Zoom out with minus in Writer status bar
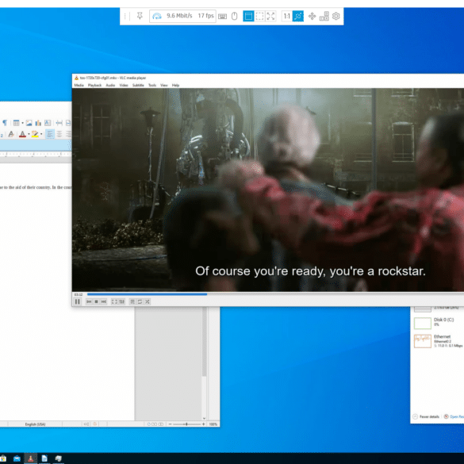464x464 pixels. pyautogui.click(x=171, y=424)
